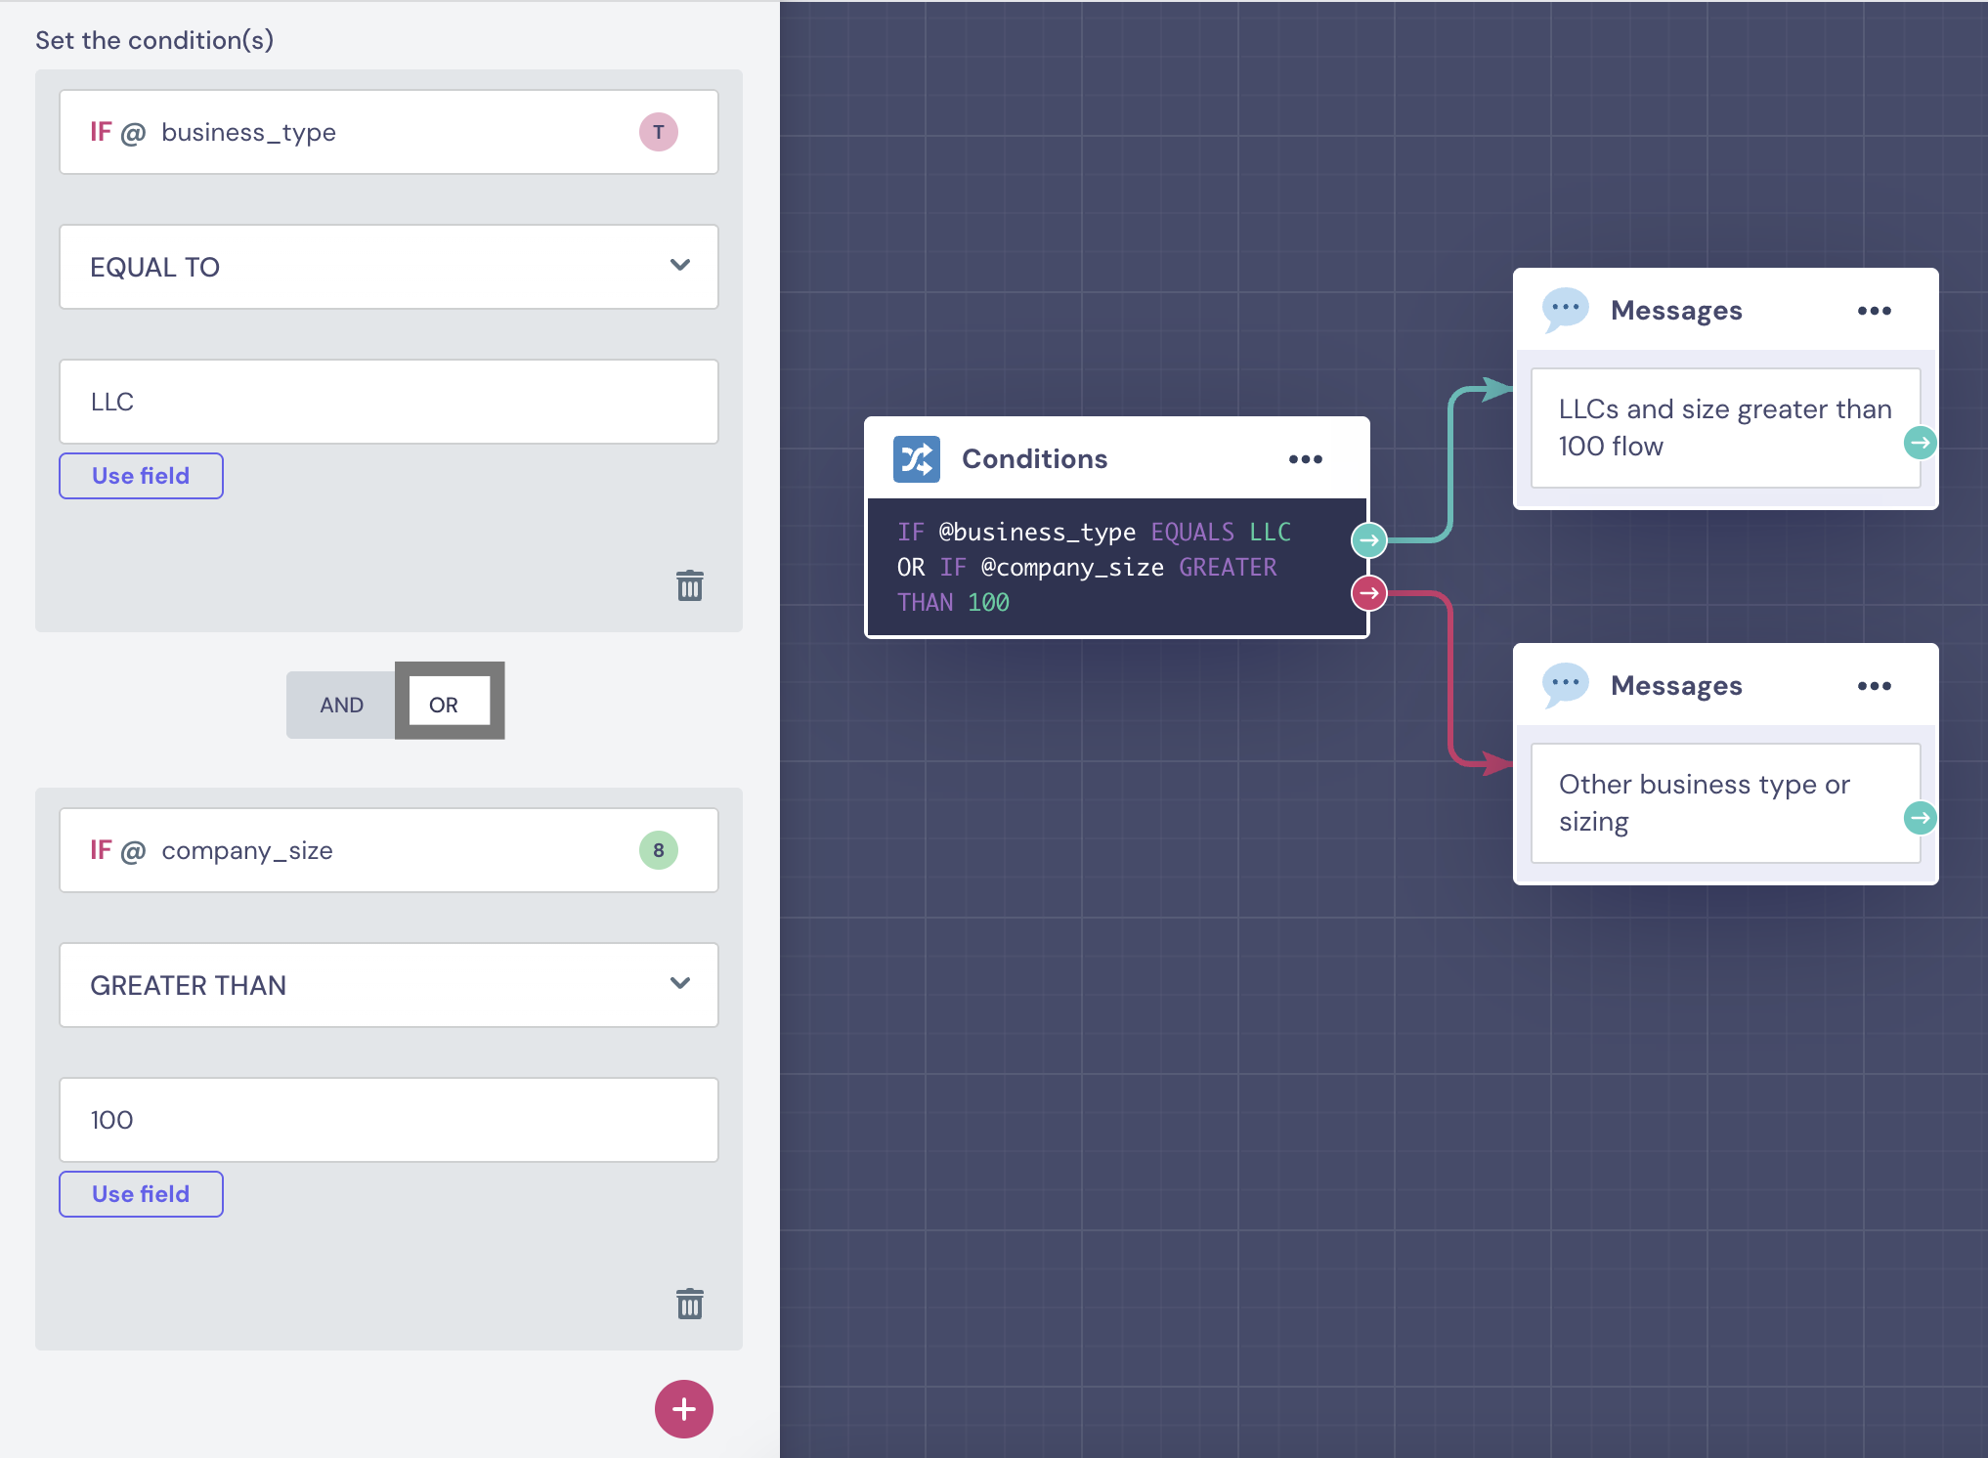The image size is (1988, 1458).
Task: Switch the condition operator to AND
Action: [x=341, y=705]
